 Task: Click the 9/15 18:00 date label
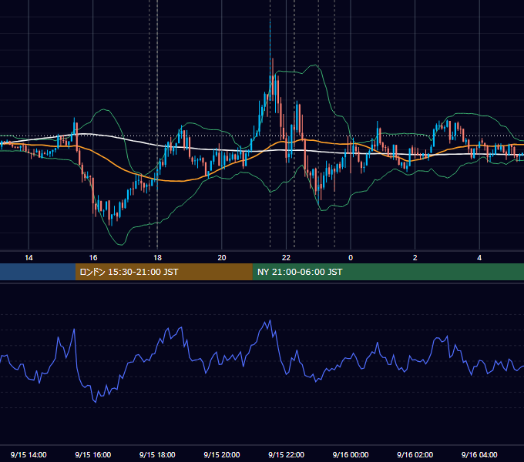point(157,454)
